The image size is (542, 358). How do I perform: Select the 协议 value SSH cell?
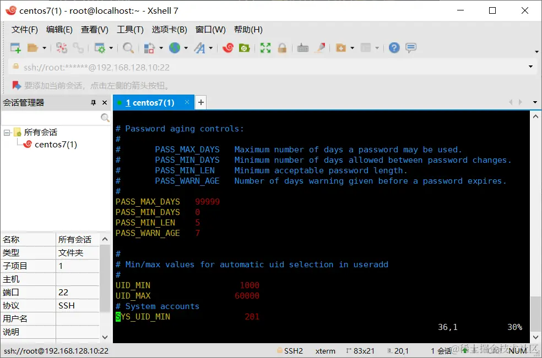click(78, 306)
